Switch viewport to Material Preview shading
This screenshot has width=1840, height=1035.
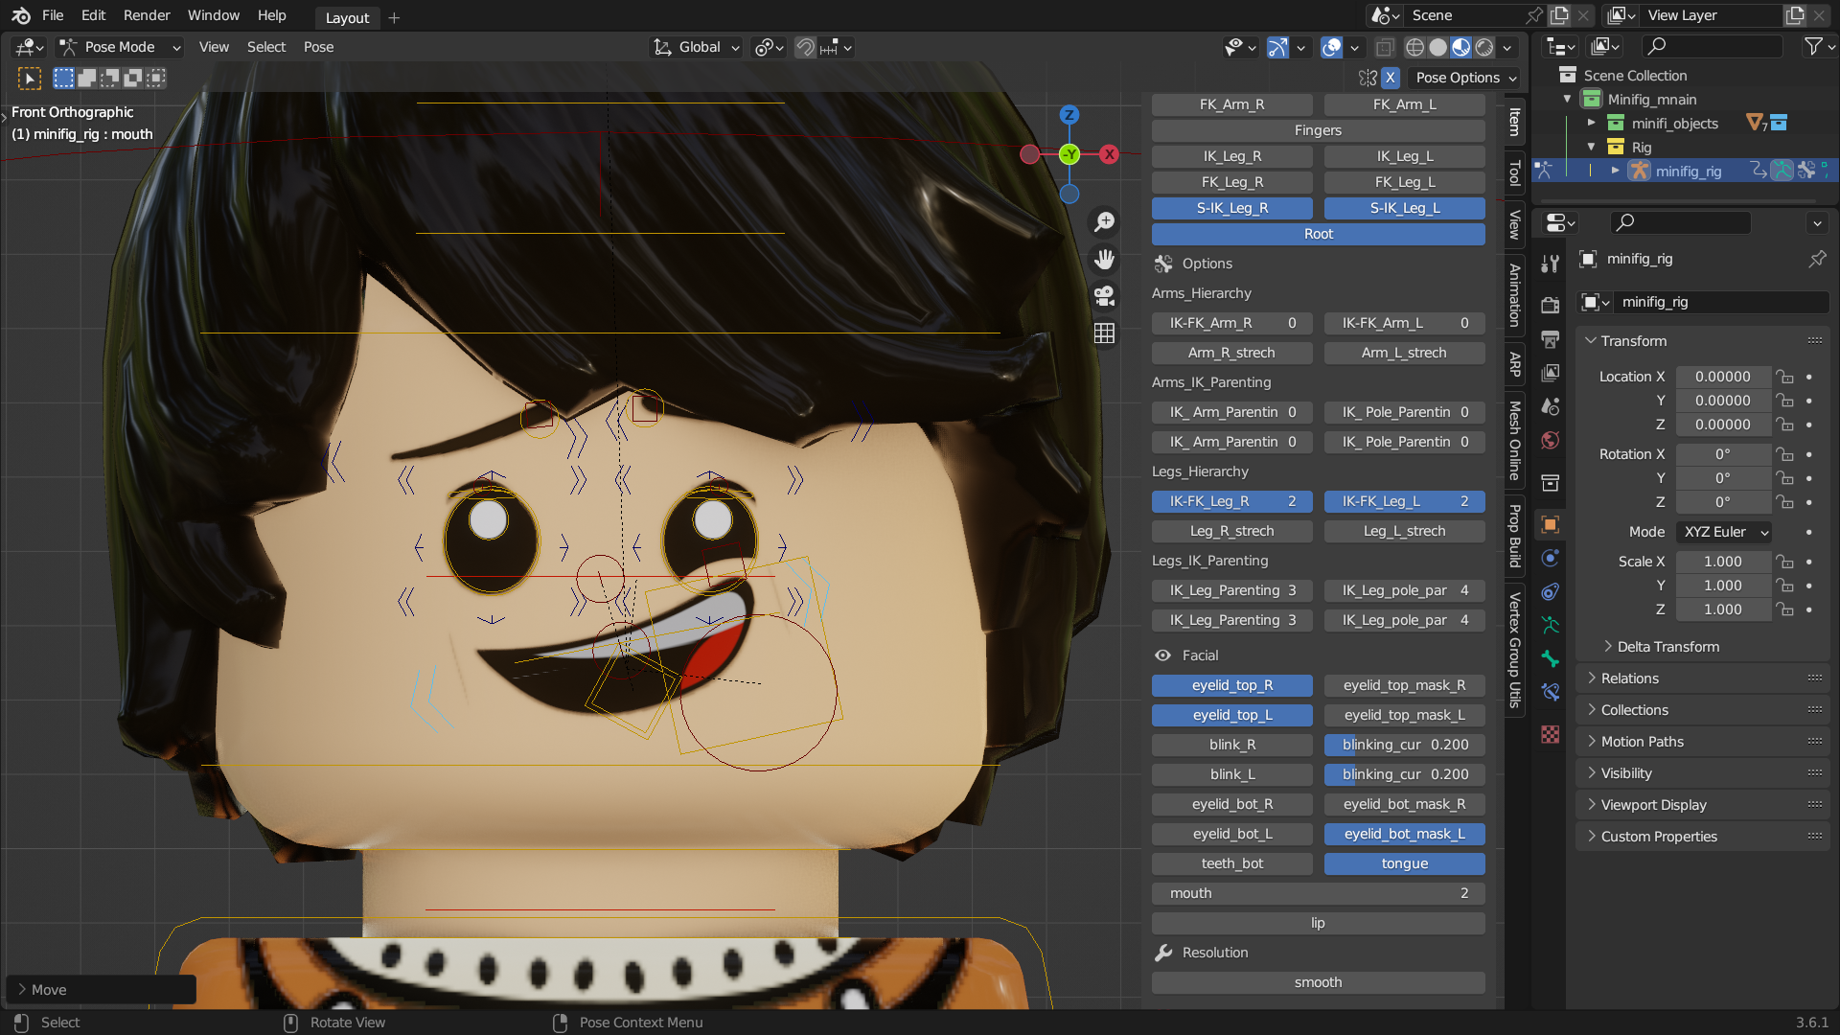(1460, 47)
